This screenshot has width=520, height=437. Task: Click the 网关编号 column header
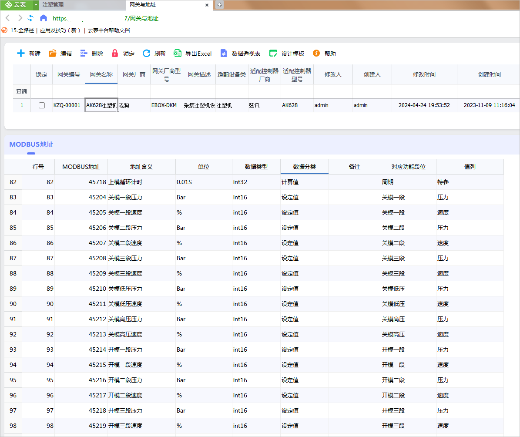click(69, 74)
